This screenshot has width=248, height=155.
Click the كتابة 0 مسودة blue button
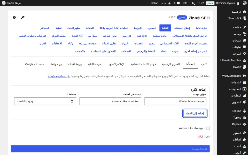click(110, 149)
